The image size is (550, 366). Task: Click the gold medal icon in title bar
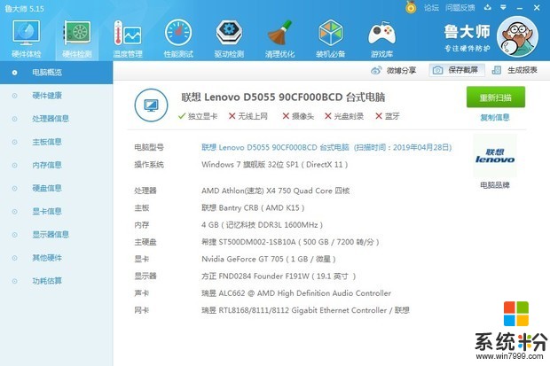(x=411, y=7)
